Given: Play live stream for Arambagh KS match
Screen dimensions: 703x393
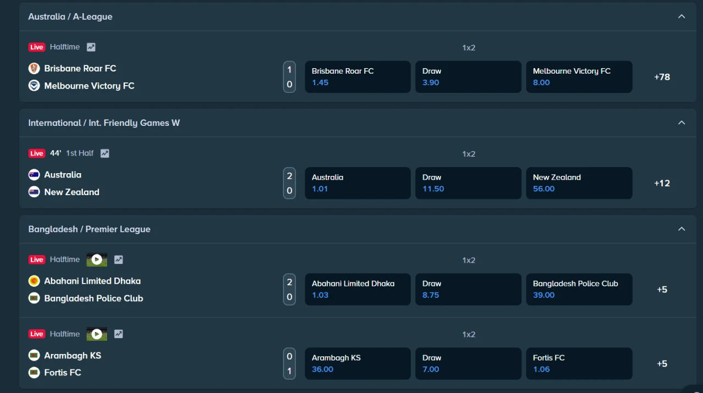Looking at the screenshot, I should [97, 334].
